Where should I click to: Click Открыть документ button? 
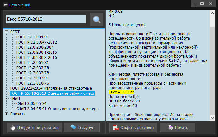coord(133,127)
